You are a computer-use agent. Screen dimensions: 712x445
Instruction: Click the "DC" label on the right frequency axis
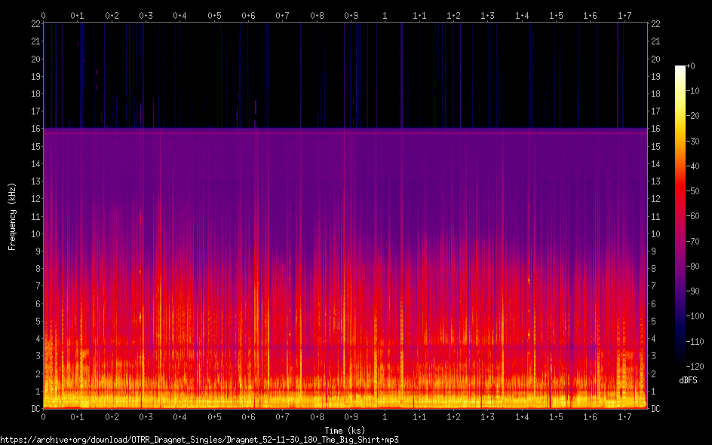(655, 409)
